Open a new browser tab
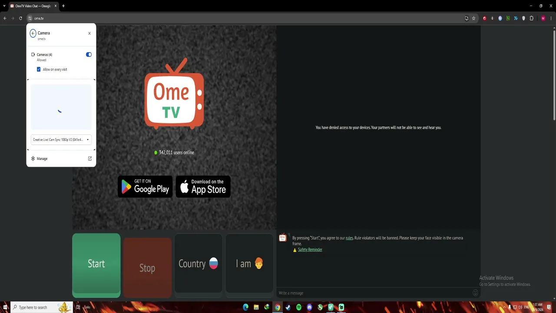This screenshot has width=556, height=313. pos(63,6)
